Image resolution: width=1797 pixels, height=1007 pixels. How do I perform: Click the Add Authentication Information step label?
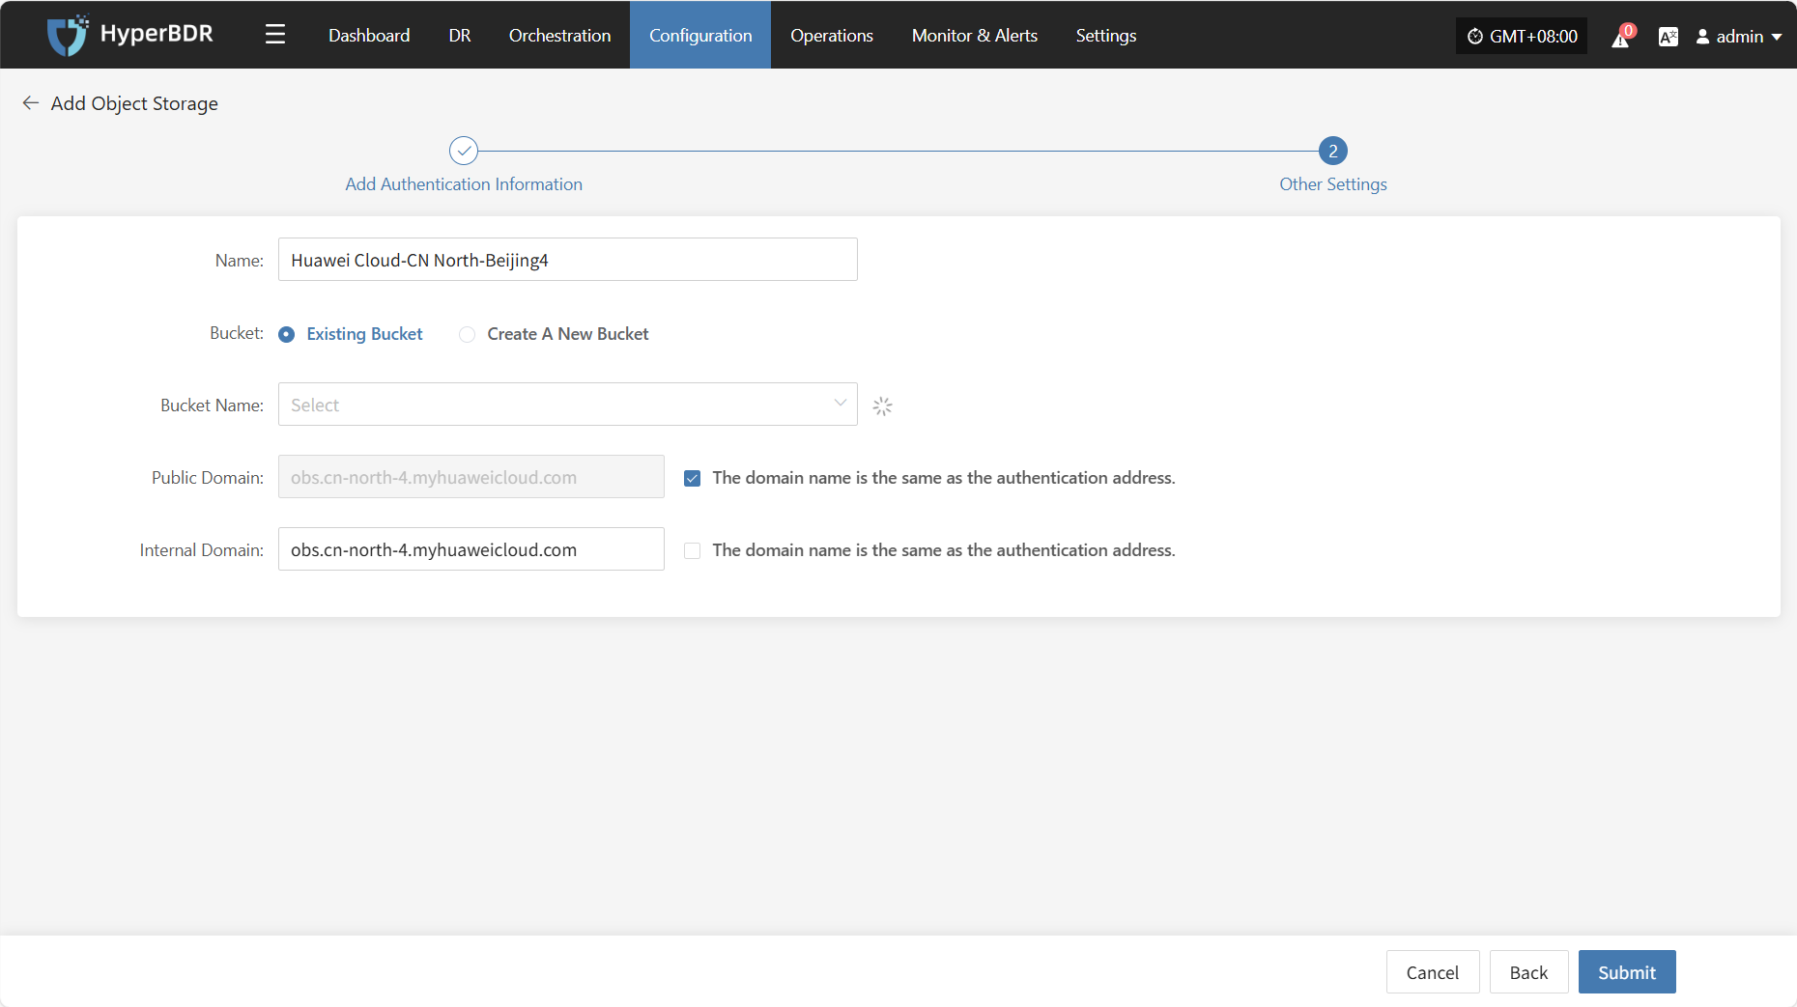464,184
